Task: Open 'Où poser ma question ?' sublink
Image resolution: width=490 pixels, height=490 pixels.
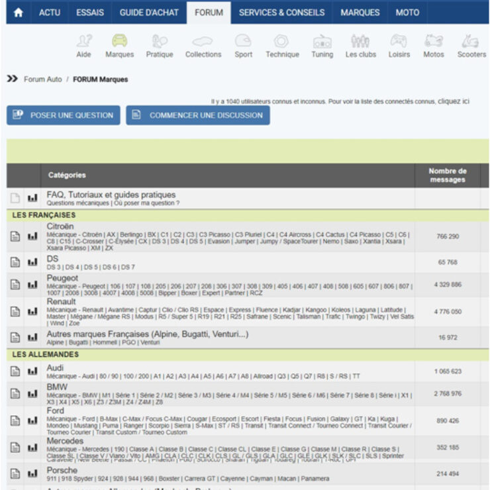Action: [146, 203]
